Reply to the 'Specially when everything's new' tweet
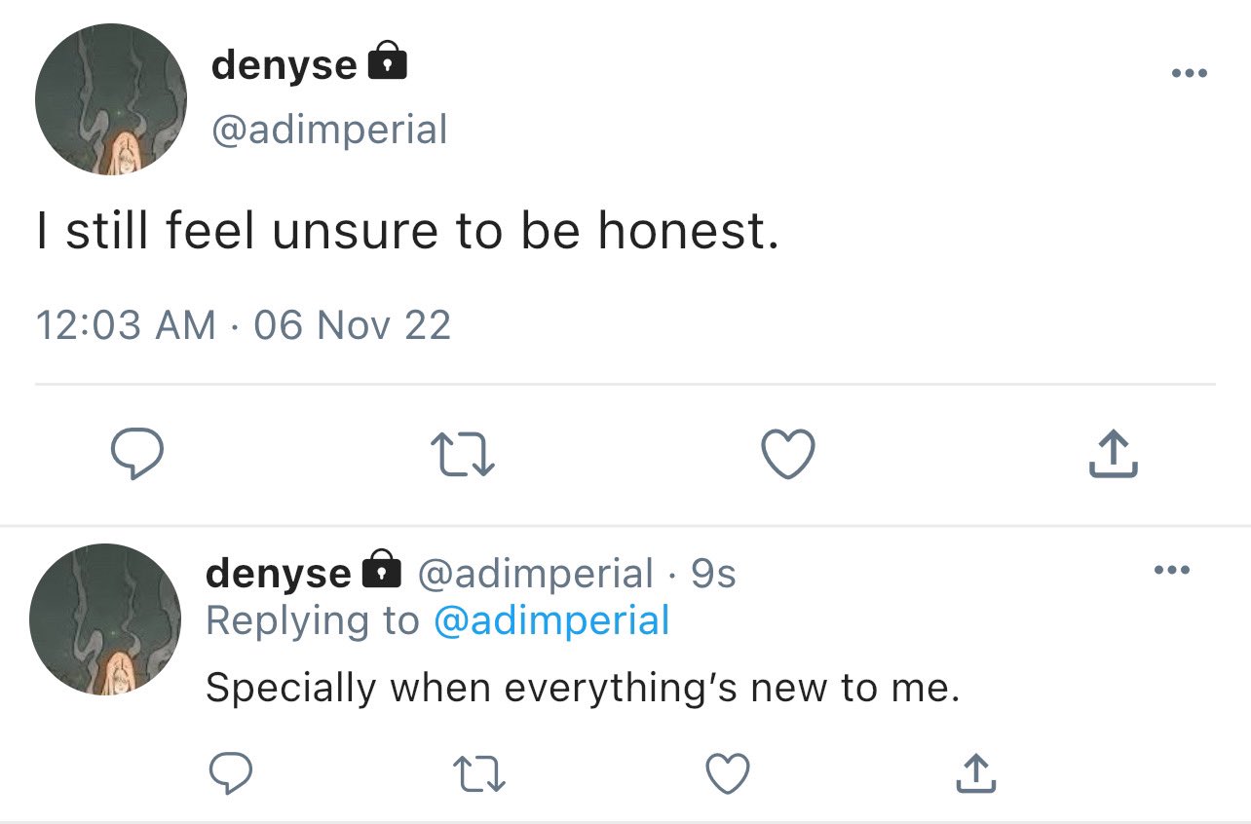The image size is (1251, 824). (232, 774)
